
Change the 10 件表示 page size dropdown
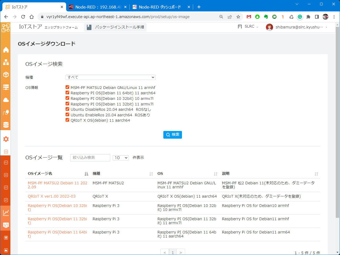pos(121,158)
